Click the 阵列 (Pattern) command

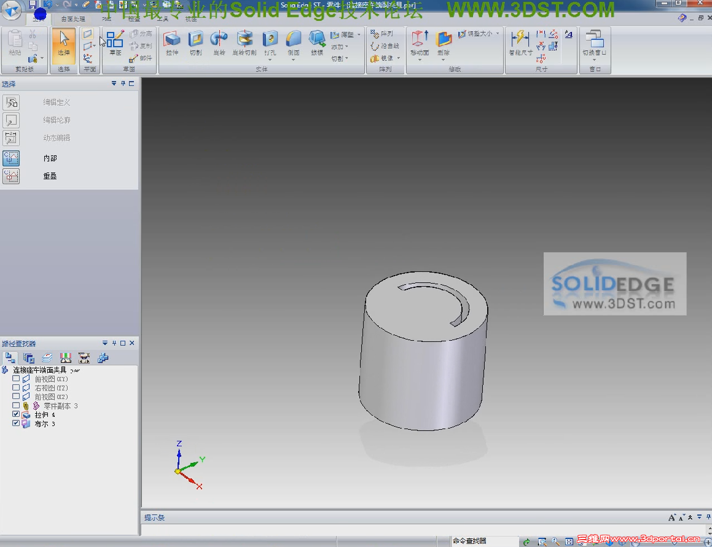coord(382,34)
